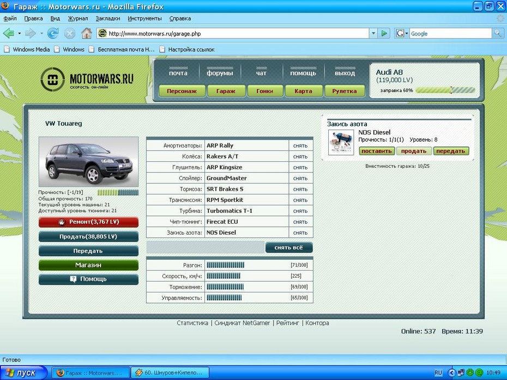
Task: Click the VW Touareg car photo
Action: coord(89,162)
